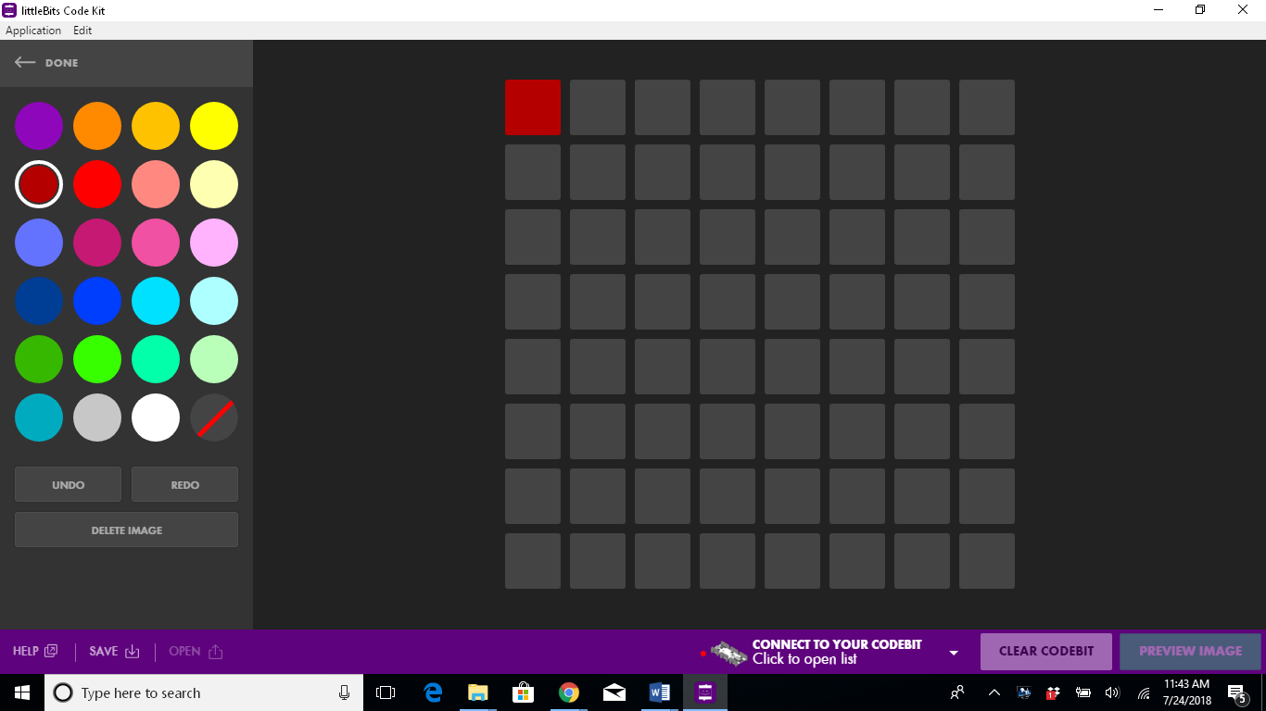1266x711 pixels.
Task: Open Google Chrome from the taskbar
Action: 569,692
